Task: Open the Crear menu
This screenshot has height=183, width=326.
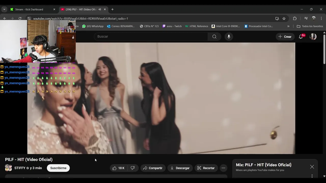Action: point(285,37)
